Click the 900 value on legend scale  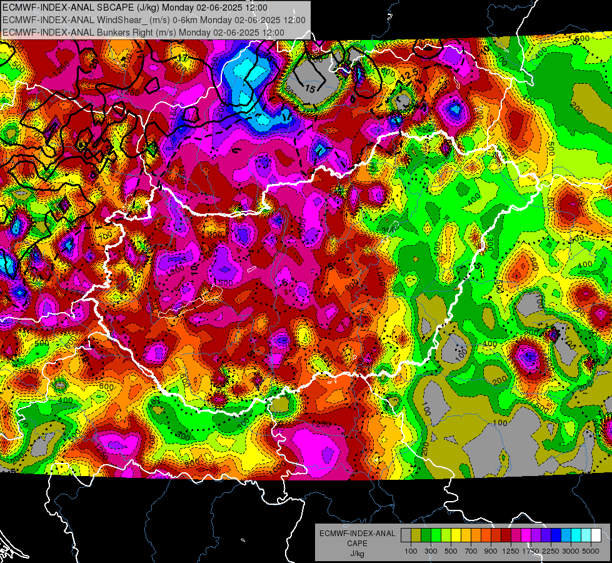tap(491, 551)
